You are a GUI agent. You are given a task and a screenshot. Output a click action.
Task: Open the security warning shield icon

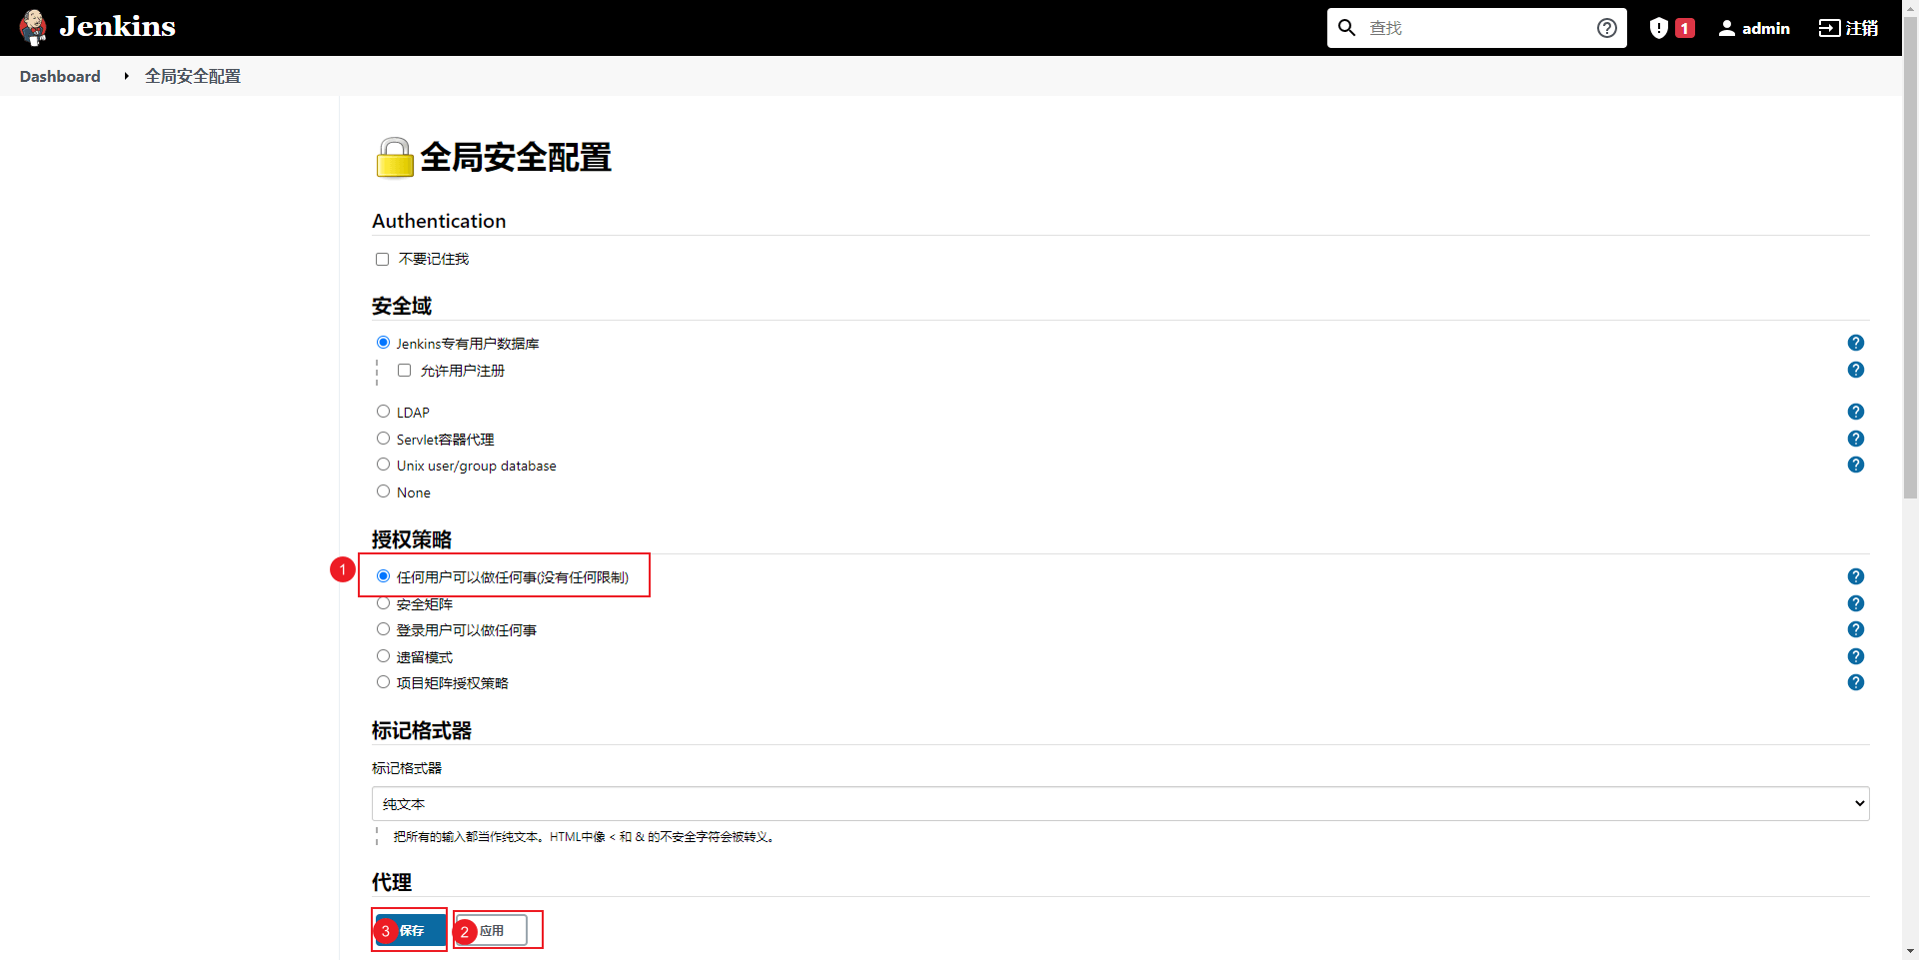pyautogui.click(x=1659, y=28)
